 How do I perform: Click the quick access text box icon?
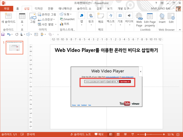click(x=36, y=34)
